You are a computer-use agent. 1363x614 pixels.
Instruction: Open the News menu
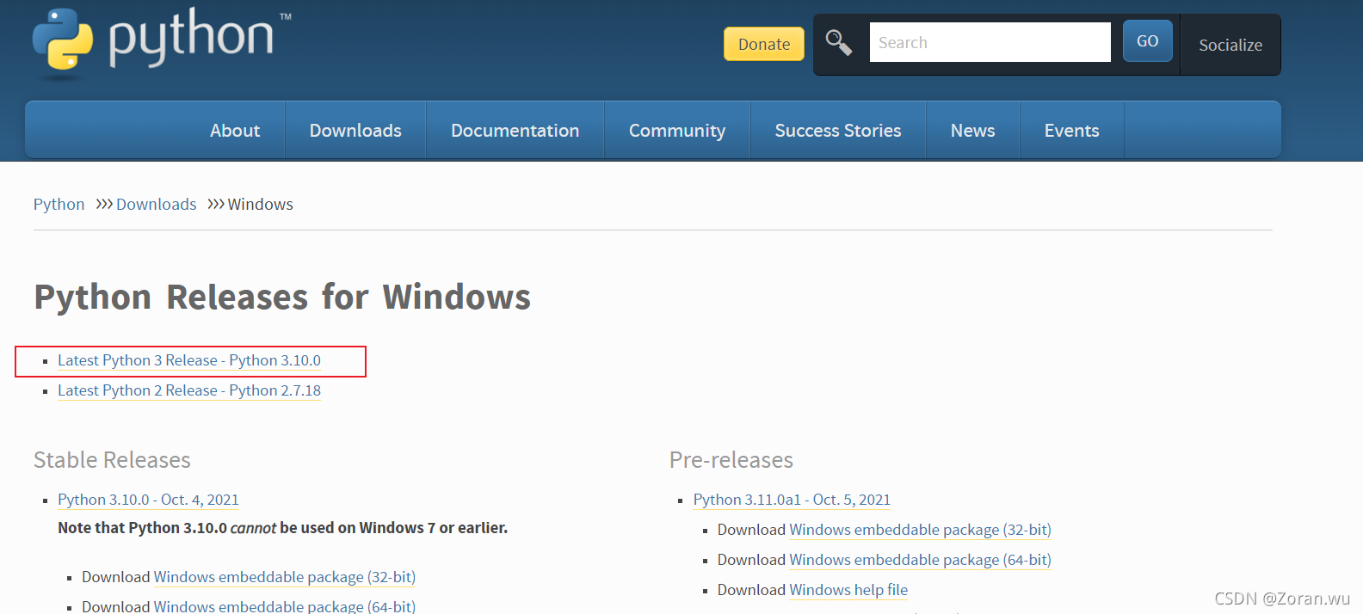point(972,130)
